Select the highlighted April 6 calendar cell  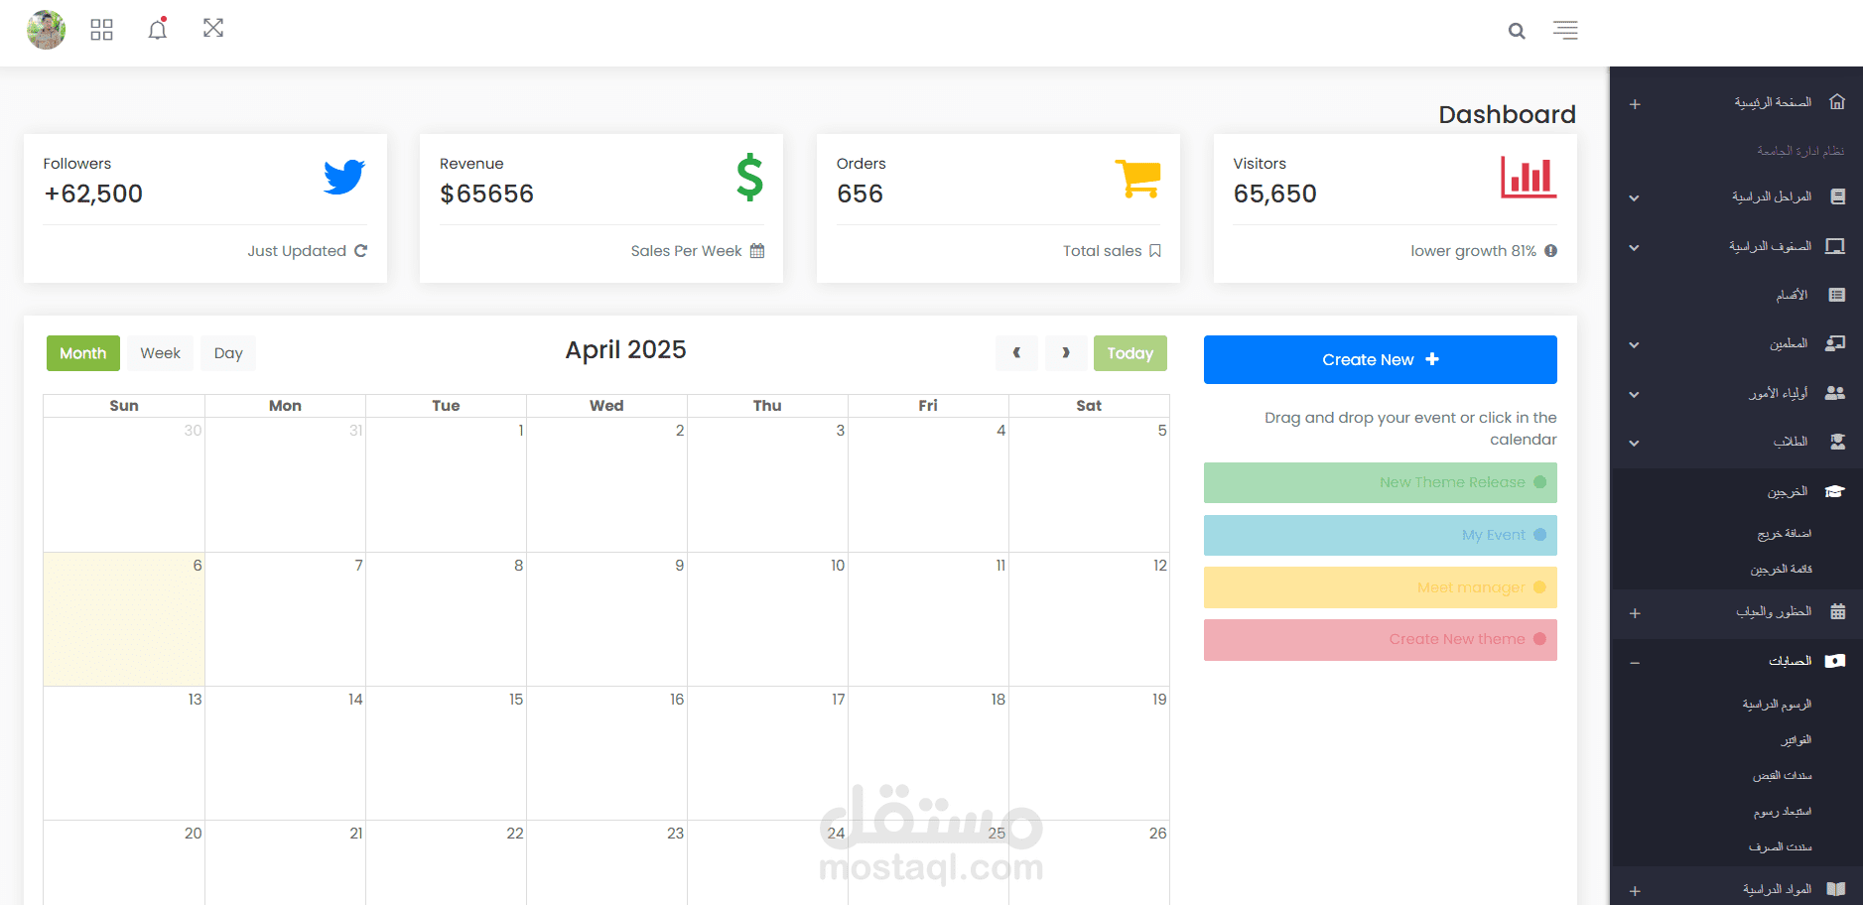click(x=124, y=619)
